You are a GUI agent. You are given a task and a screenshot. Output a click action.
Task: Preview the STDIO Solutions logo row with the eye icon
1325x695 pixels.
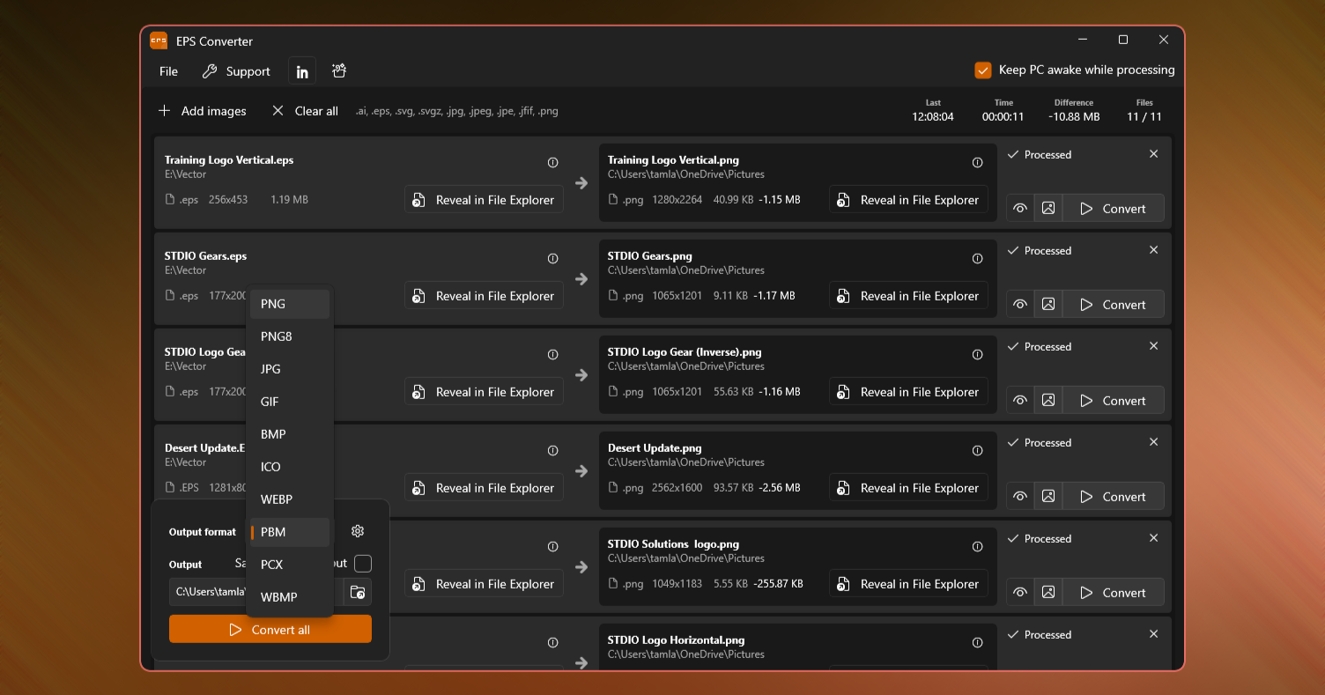(1020, 593)
